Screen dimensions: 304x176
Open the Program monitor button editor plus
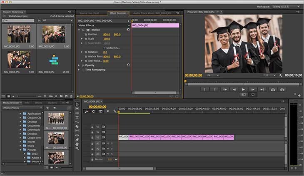(299, 96)
